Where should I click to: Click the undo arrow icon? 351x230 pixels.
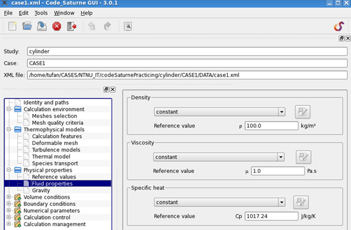[92, 26]
